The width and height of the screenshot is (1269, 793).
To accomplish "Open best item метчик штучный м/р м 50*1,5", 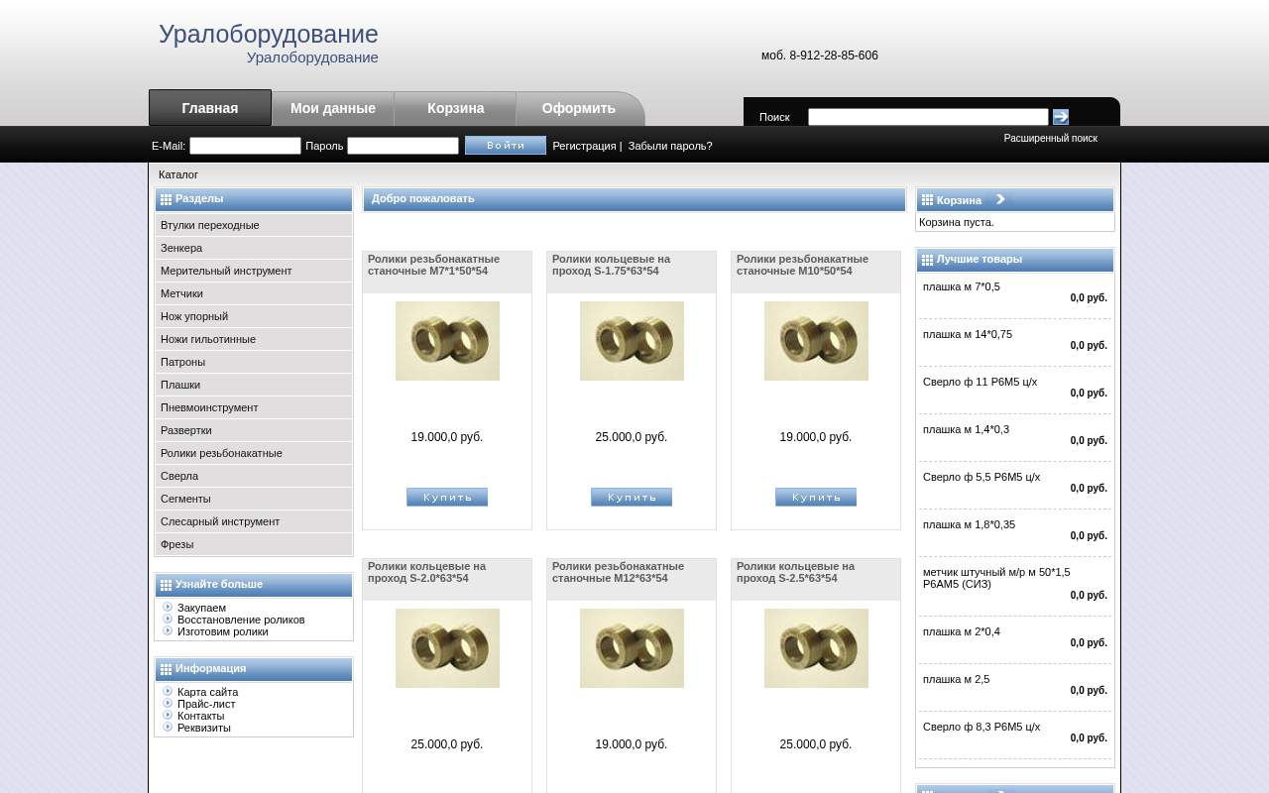I will coord(996,578).
